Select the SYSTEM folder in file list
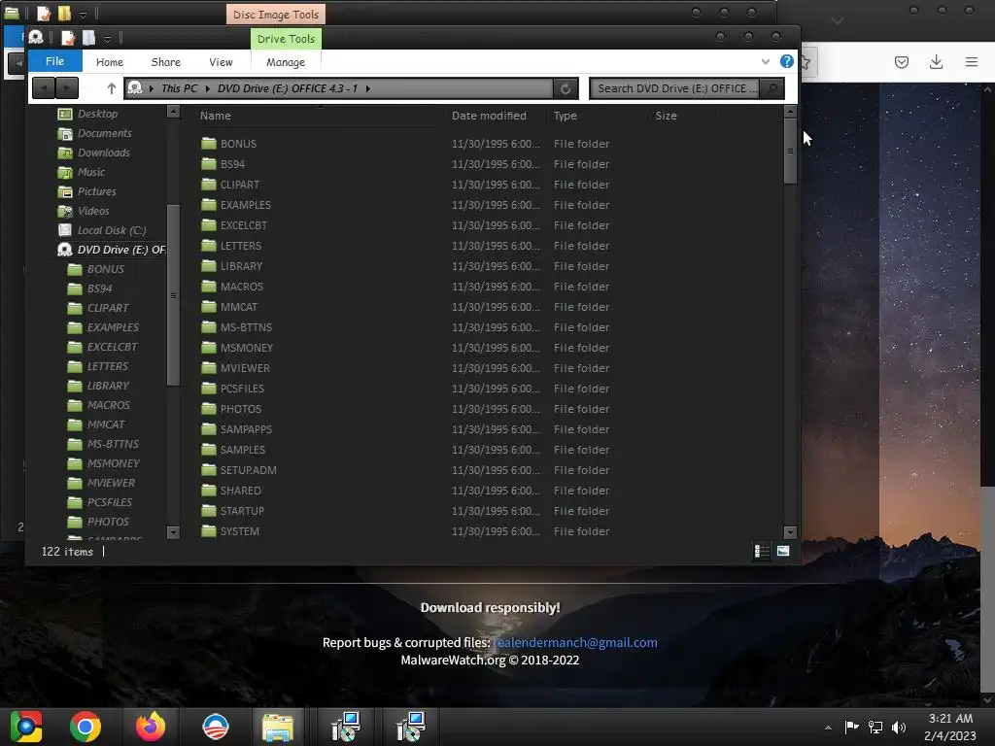Screen dimensions: 995x746 [239, 531]
